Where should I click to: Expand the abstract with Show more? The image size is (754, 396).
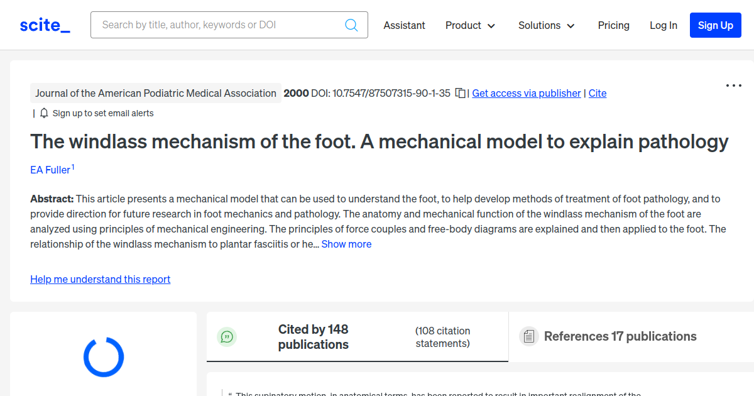(346, 244)
